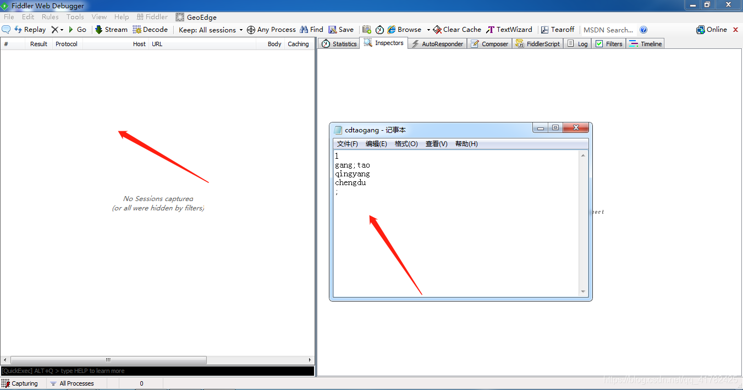Sort by the Host column header
Viewport: 743px width, 390px height.
tap(116, 44)
